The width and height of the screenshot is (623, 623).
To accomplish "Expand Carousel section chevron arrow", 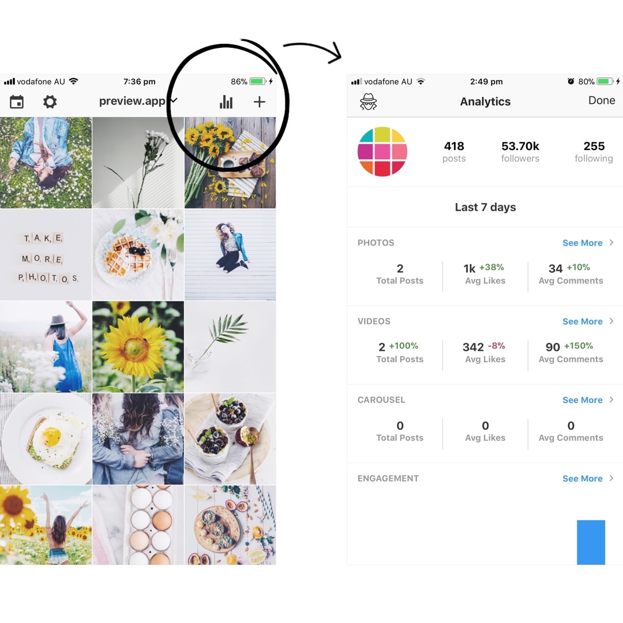I will (611, 400).
